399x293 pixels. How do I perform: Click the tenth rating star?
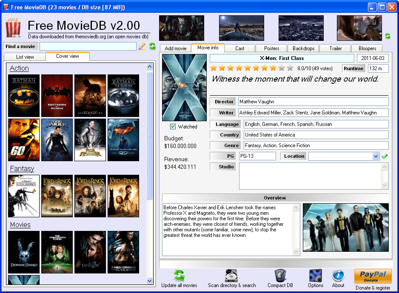pyautogui.click(x=290, y=68)
